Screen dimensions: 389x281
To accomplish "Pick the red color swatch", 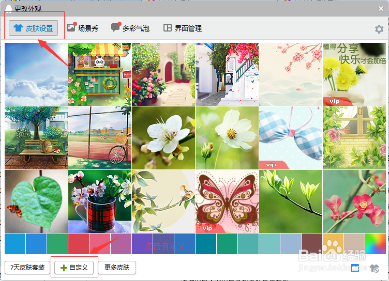I will click(79, 244).
